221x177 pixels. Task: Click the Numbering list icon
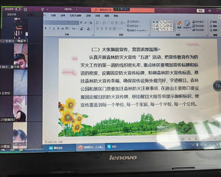pos(104,23)
